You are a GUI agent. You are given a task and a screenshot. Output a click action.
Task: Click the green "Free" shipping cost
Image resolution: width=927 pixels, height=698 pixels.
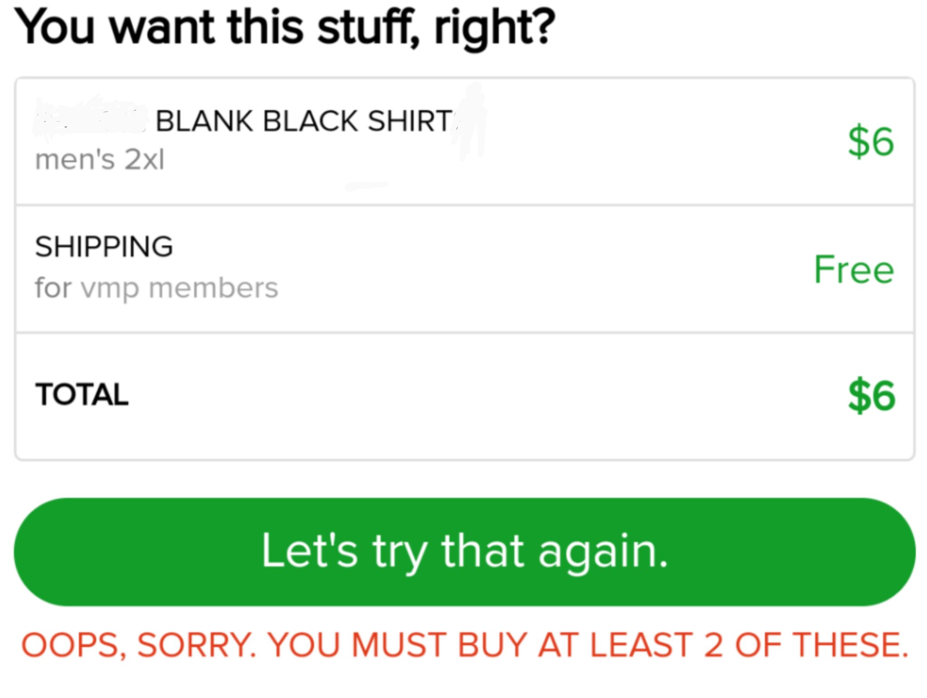854,270
